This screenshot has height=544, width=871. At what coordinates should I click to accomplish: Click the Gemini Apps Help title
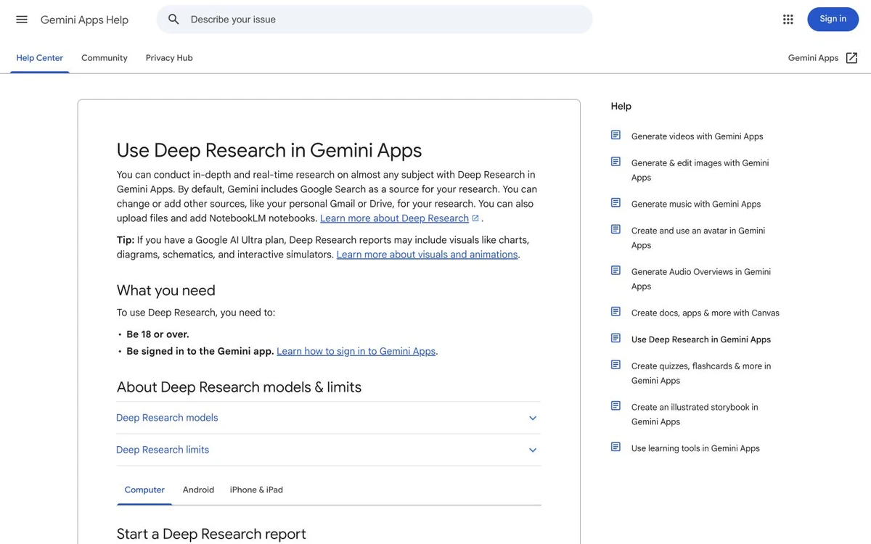tap(84, 20)
